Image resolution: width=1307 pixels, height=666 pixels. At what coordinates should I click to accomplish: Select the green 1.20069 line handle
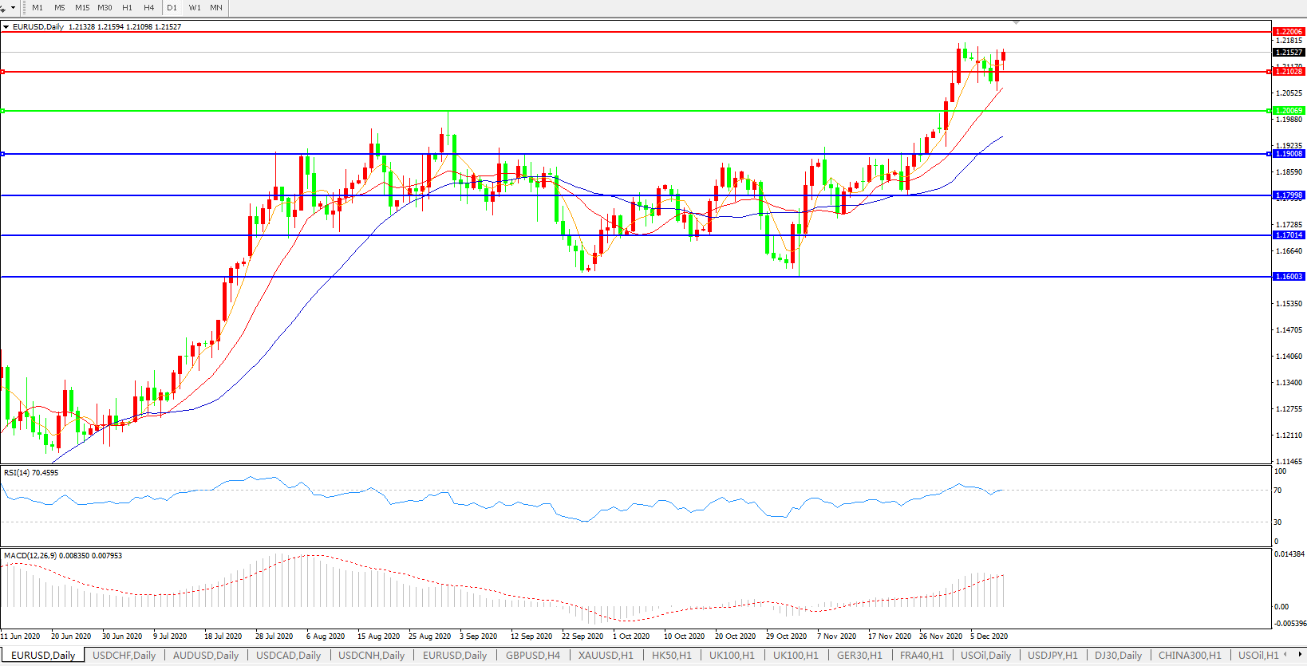click(3, 111)
